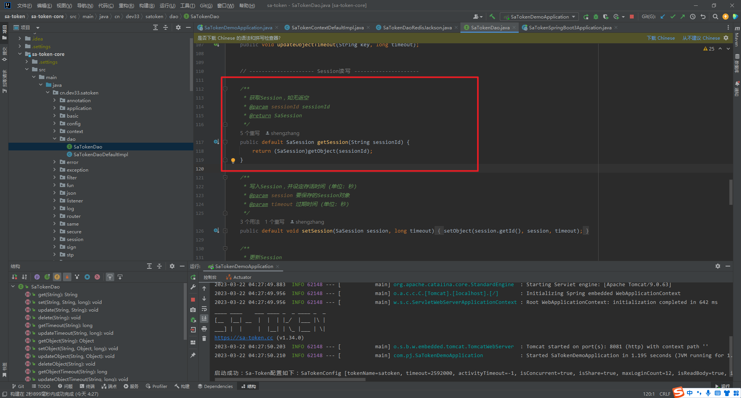Open the 重构(R) refactor menu

click(126, 5)
